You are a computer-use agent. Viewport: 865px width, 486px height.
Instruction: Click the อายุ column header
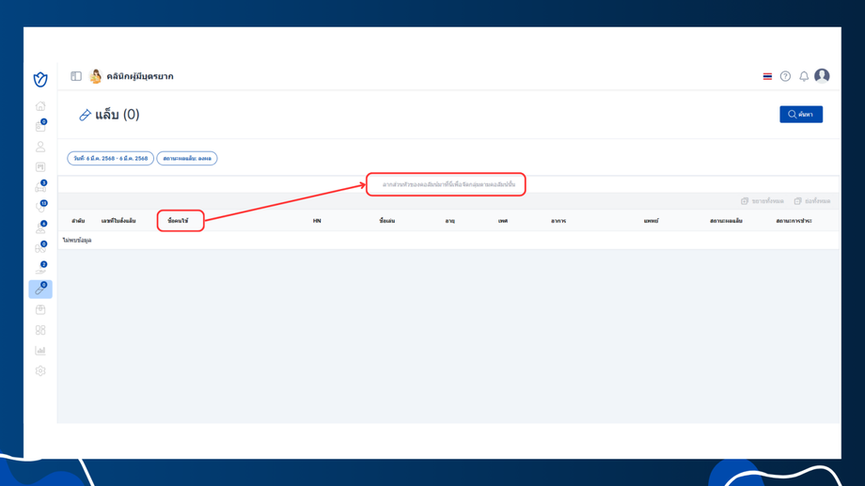[449, 221]
